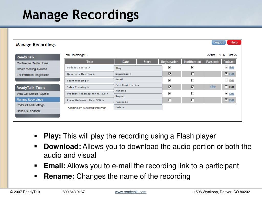
Task: Enable Notification for Product Roadmap recording
Action: tap(192, 93)
